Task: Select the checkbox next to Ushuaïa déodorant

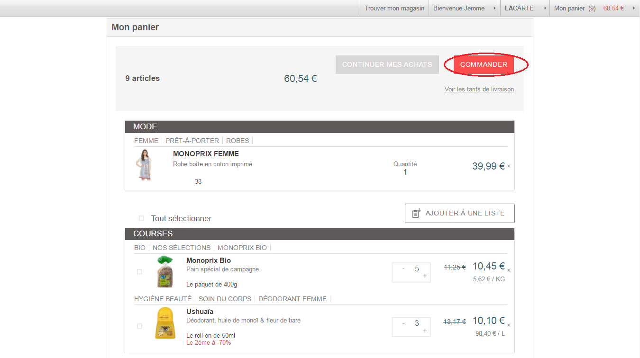Action: (x=139, y=326)
